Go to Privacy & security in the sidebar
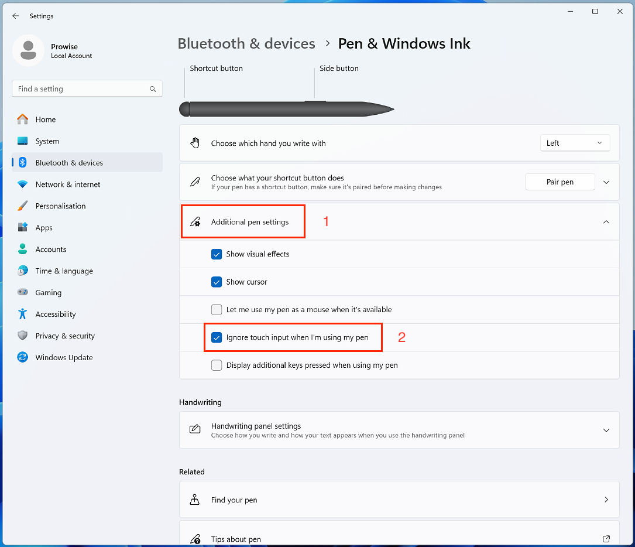The width and height of the screenshot is (635, 547). point(65,336)
